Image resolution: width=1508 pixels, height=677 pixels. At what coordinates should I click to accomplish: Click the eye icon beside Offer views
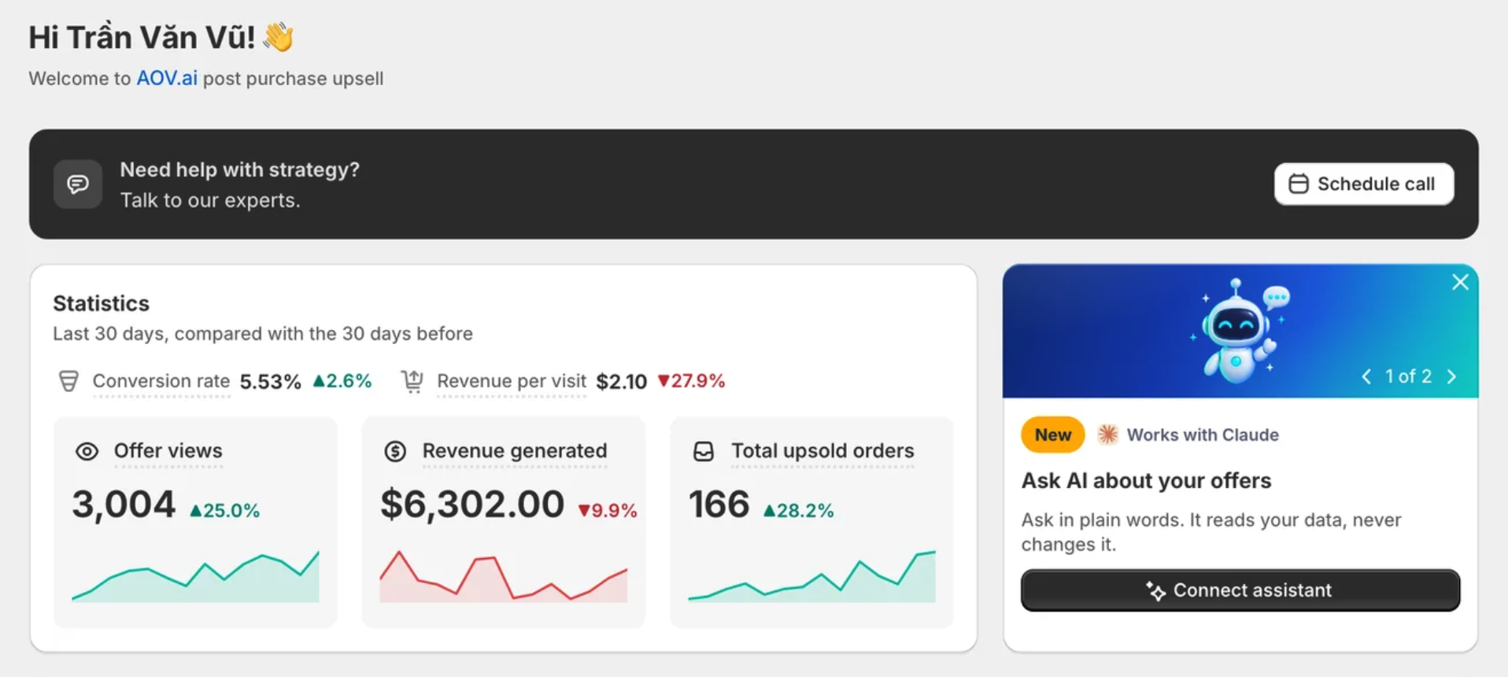[x=87, y=451]
